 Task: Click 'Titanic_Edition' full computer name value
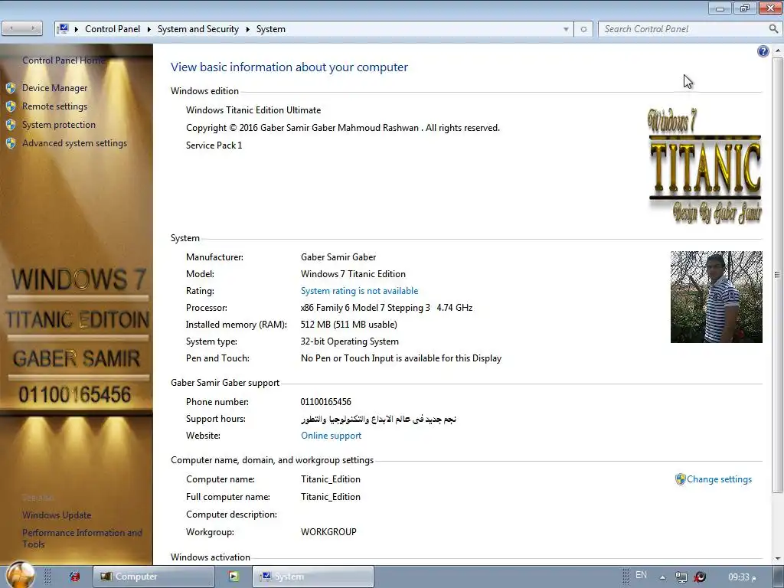pos(331,497)
